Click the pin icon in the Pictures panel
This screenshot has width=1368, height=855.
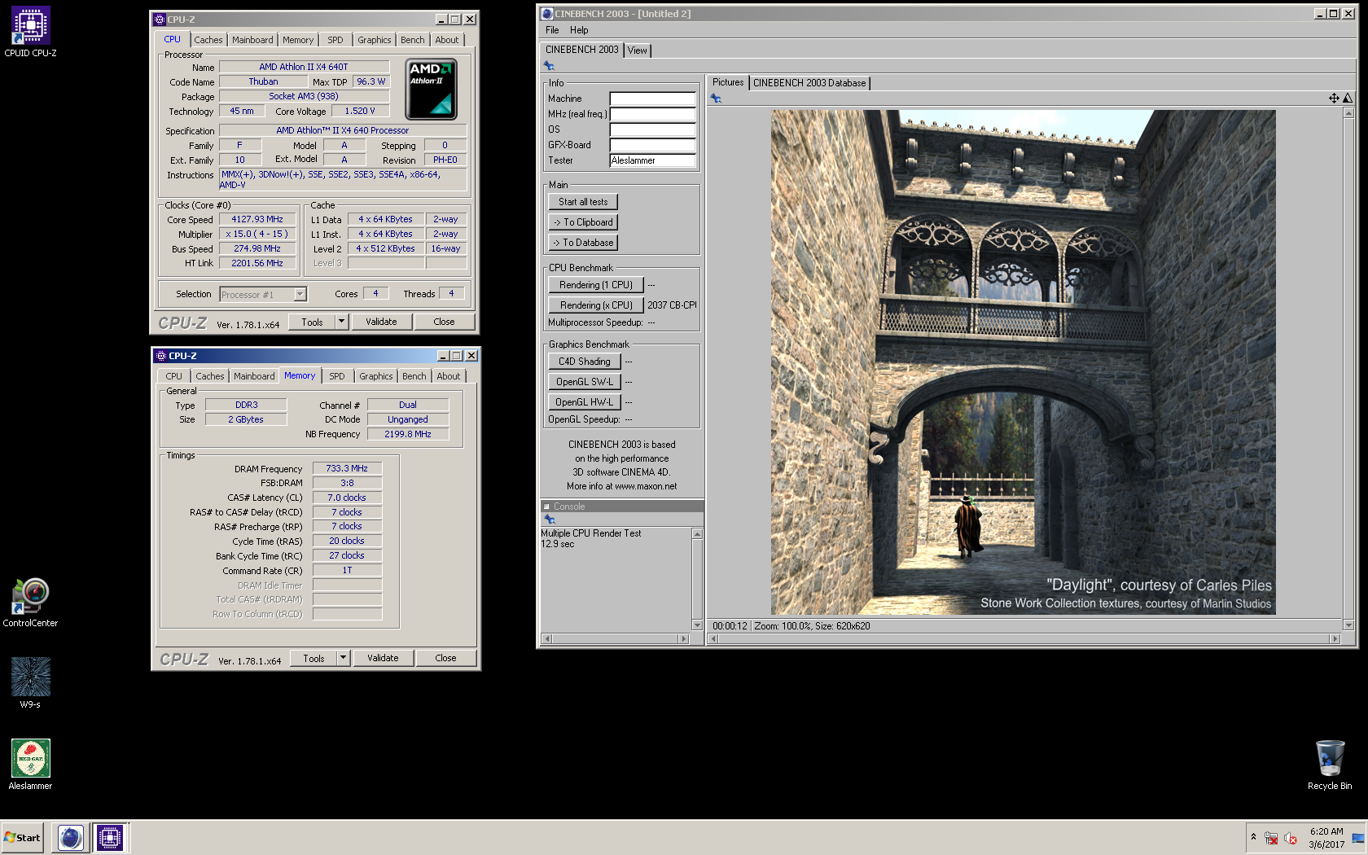click(716, 99)
